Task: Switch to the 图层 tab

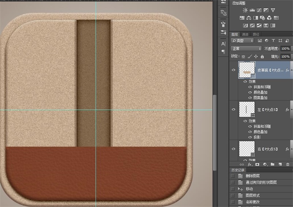Action: pyautogui.click(x=234, y=34)
